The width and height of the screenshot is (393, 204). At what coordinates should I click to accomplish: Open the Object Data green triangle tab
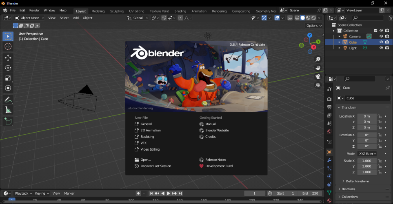click(329, 193)
